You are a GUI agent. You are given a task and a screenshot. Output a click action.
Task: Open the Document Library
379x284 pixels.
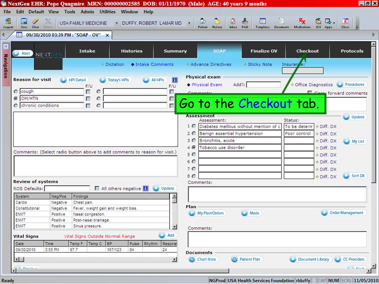[311, 260]
